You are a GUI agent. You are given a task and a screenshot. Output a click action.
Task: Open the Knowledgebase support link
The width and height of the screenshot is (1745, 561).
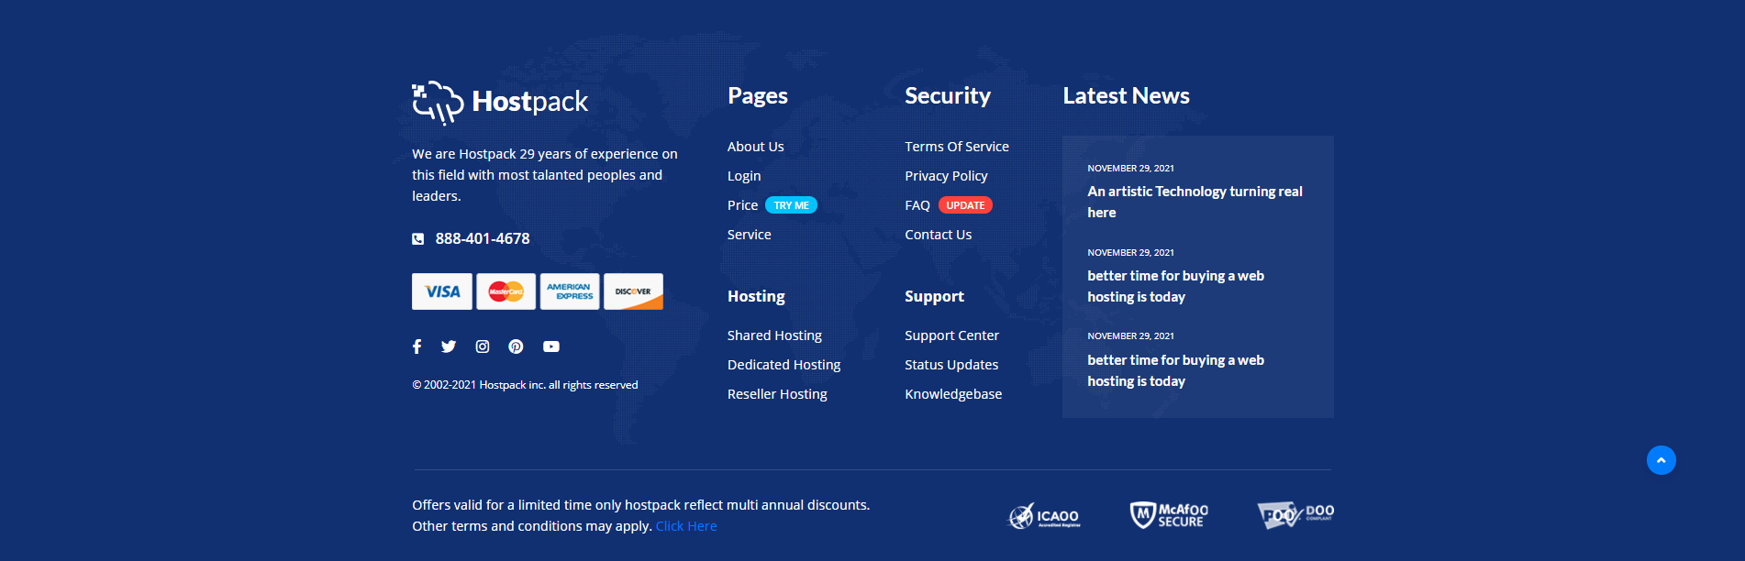tap(953, 394)
